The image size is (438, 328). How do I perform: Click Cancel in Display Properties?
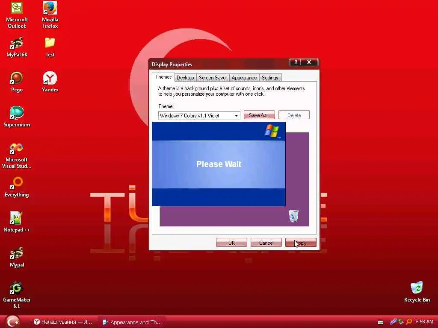[266, 243]
